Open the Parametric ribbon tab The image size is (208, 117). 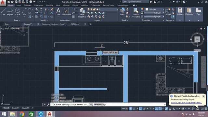(x=39, y=5)
